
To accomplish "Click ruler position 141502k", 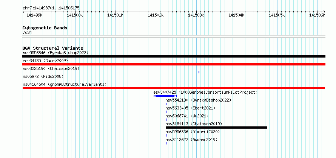I will [x=156, y=15].
